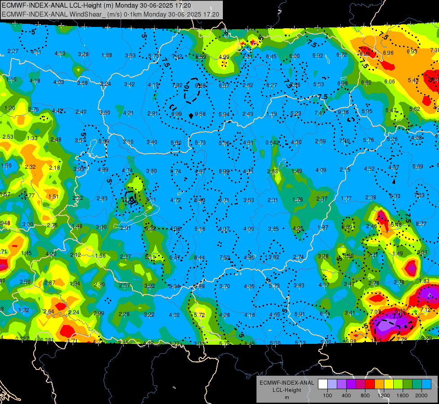Image resolution: width=439 pixels, height=404 pixels.
Task: Click the wind shear value 5.04
Action: click(x=174, y=286)
